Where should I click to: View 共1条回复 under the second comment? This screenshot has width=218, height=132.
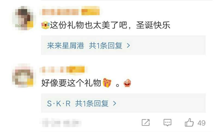coord(92,103)
